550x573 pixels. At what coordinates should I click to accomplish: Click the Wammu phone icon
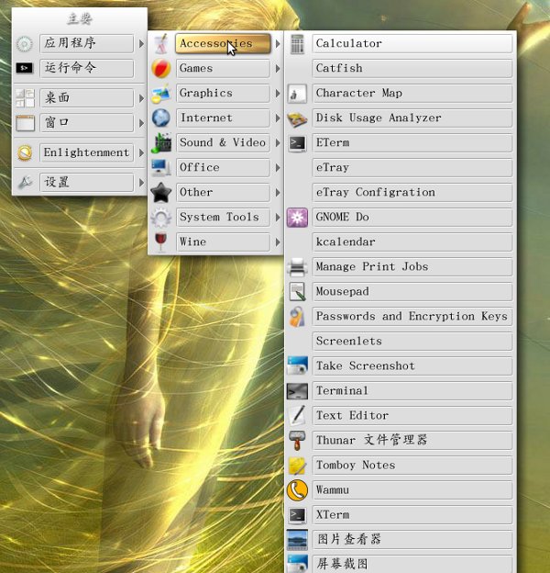297,490
